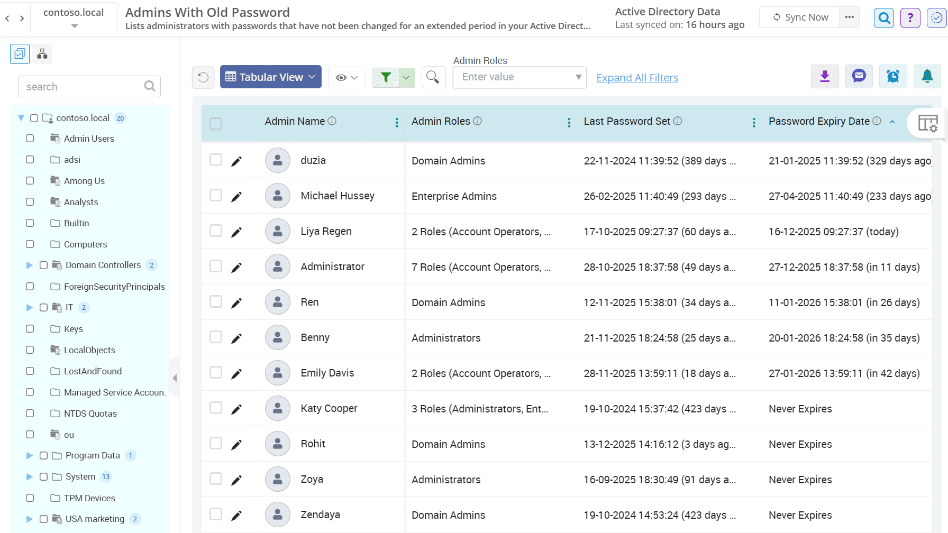Open the notifications bell icon
This screenshot has height=533, width=948.
coord(927,76)
